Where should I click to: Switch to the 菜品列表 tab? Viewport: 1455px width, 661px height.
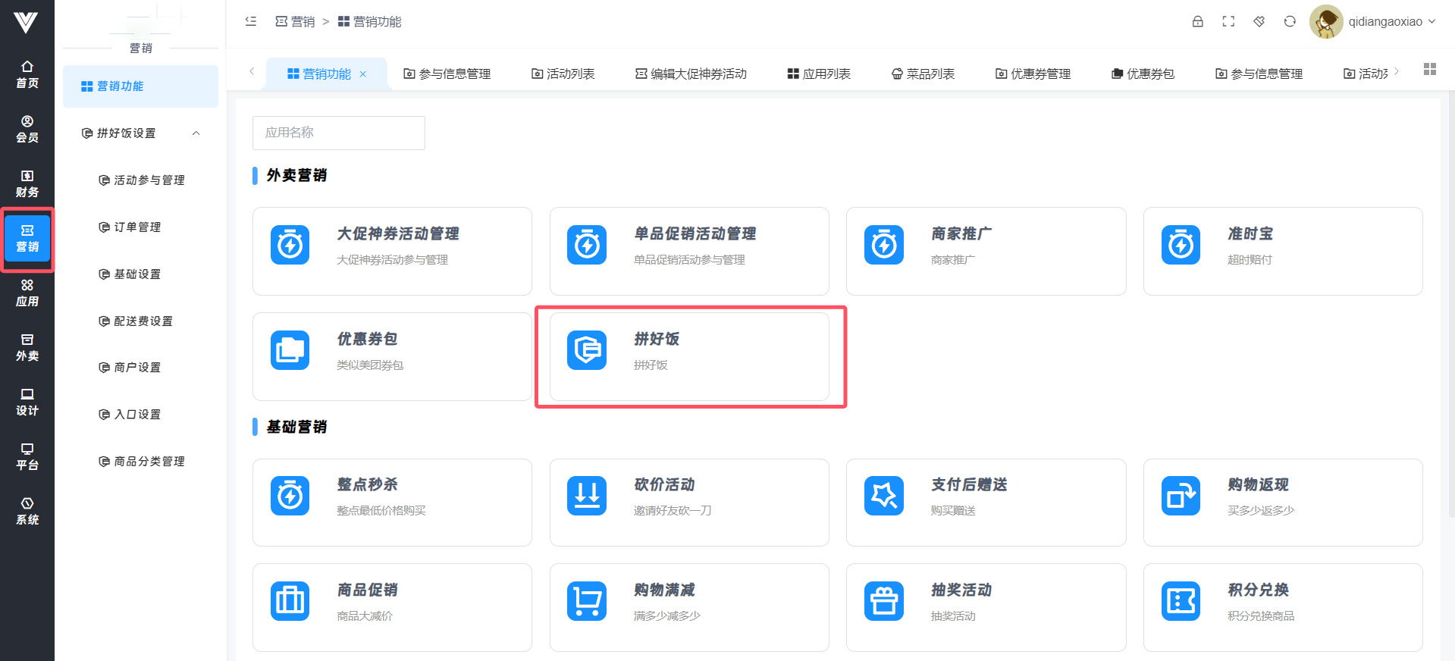point(923,74)
